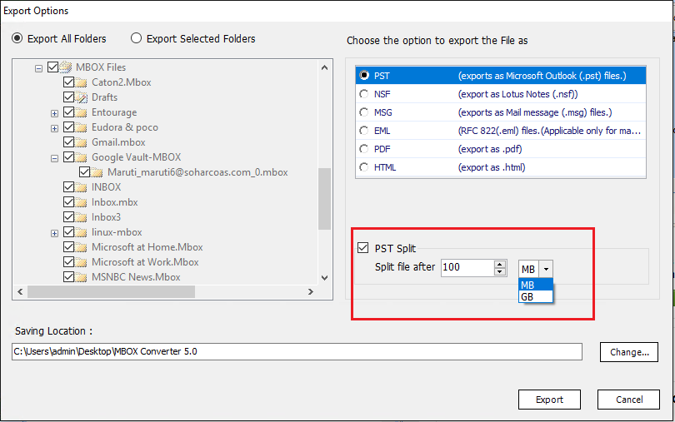The width and height of the screenshot is (675, 422).
Task: Click the MBOX Files root folder icon
Action: pos(66,67)
